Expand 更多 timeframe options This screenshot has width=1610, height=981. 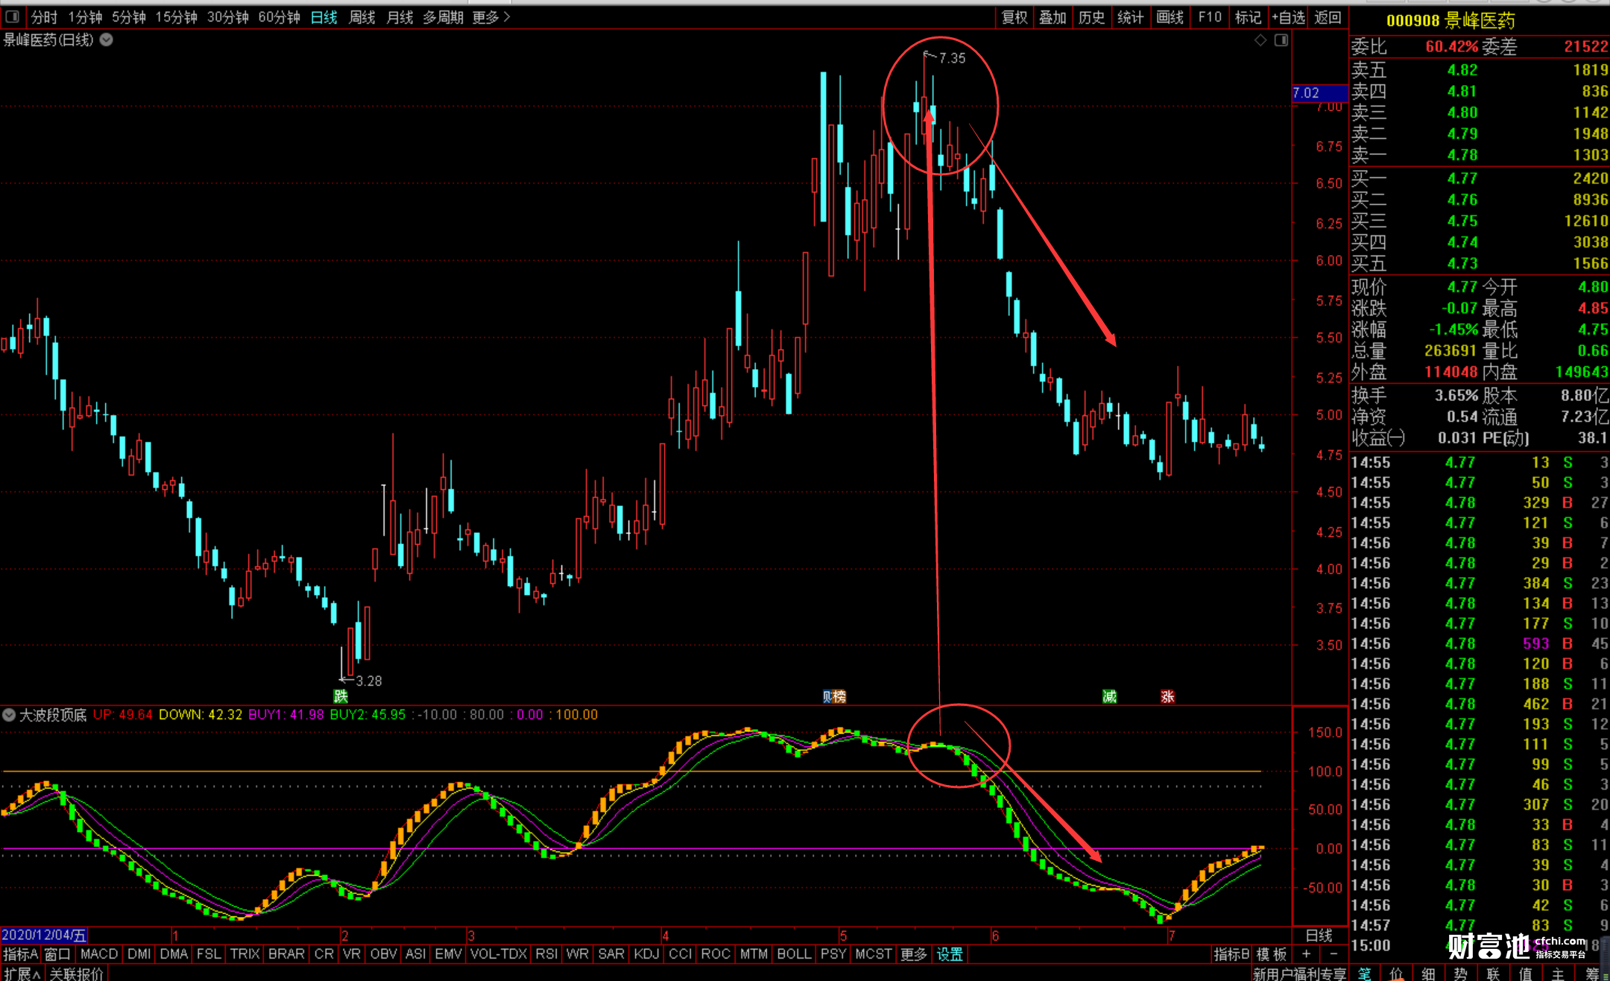click(x=491, y=16)
